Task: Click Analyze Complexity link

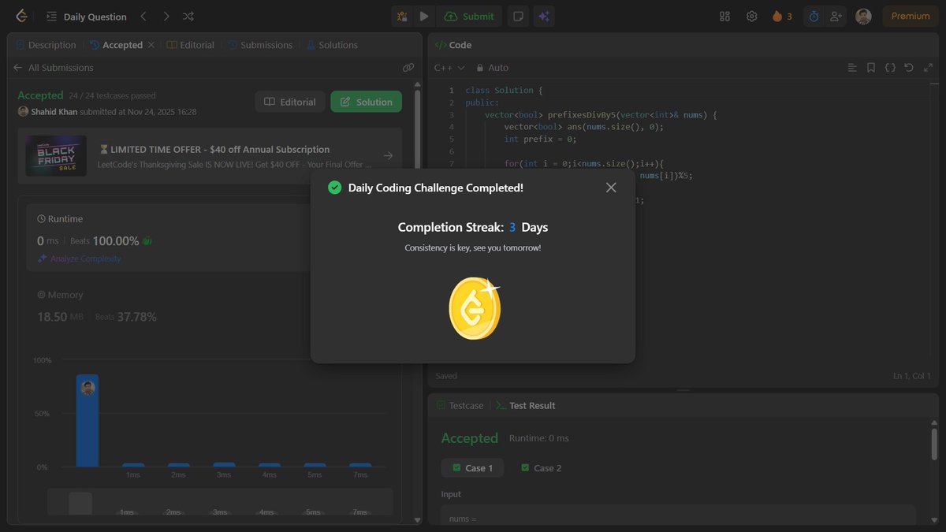Action: tap(79, 259)
